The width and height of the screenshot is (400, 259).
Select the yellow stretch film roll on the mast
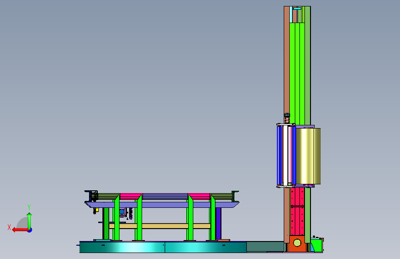(308, 156)
